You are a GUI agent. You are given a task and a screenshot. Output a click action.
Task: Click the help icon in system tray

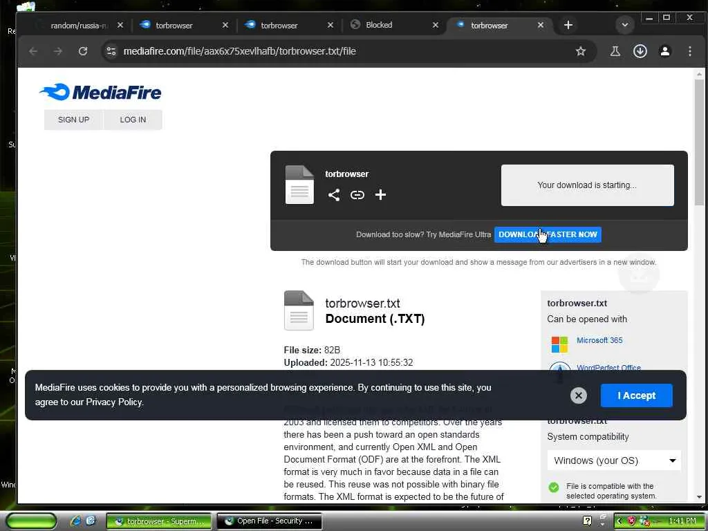(587, 521)
